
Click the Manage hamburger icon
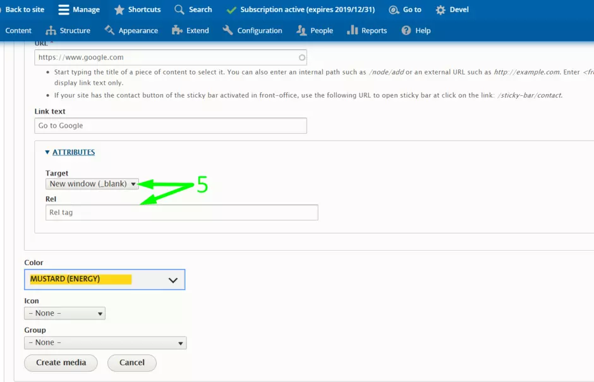[x=64, y=9]
